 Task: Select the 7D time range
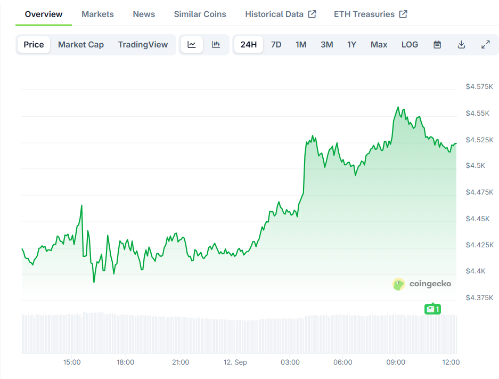[x=276, y=44]
